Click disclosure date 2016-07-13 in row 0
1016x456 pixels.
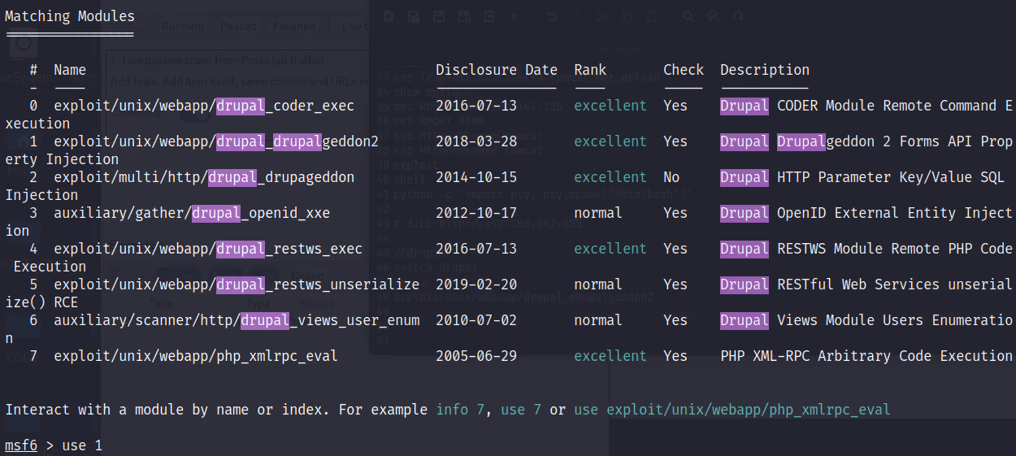pos(476,106)
